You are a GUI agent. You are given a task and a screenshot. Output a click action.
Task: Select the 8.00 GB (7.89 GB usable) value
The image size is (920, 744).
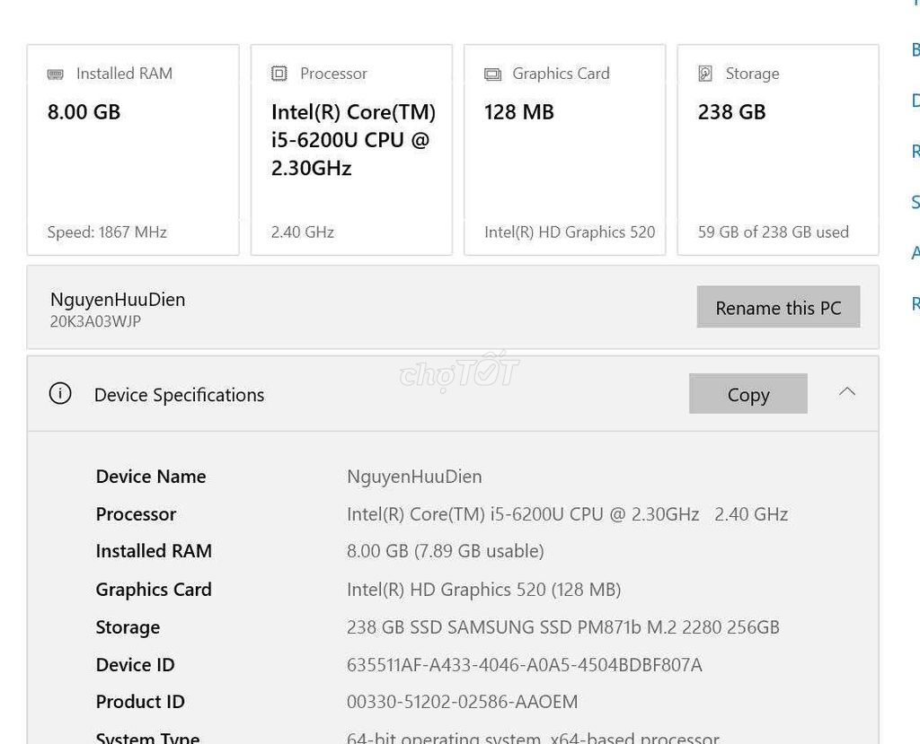446,551
